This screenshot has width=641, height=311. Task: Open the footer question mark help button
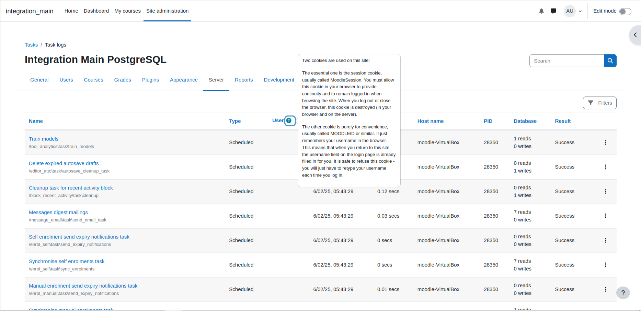point(623,293)
